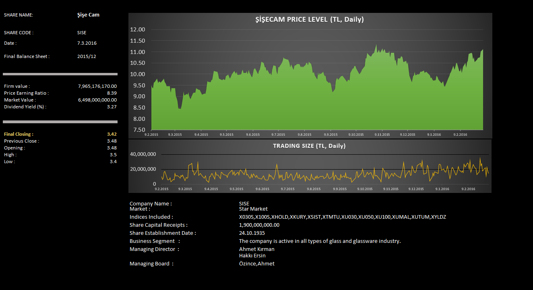The image size is (533, 290).
Task: Click the Previous Close value
Action: coord(112,141)
